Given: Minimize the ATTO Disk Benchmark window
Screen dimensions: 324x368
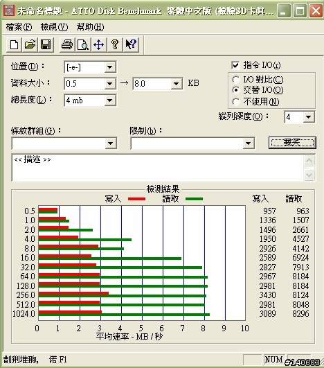Looking at the screenshot, I should pyautogui.click(x=284, y=11).
